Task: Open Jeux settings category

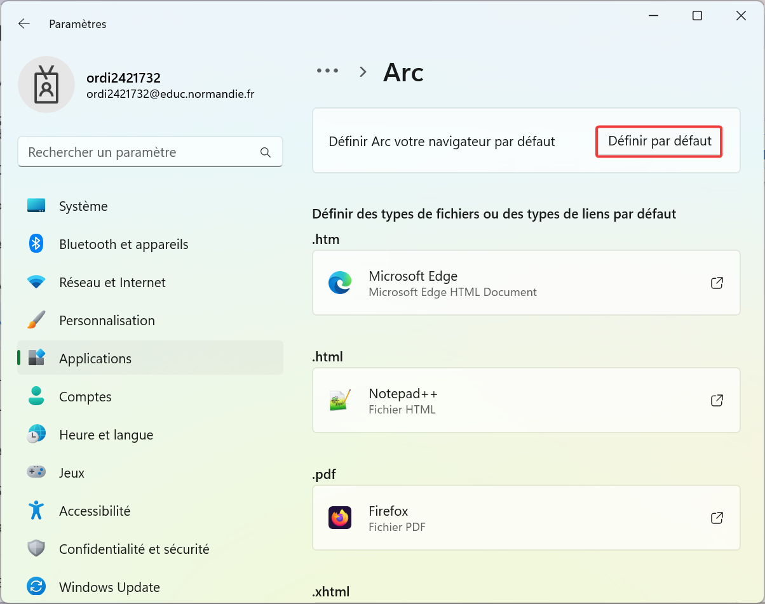Action: (150, 473)
